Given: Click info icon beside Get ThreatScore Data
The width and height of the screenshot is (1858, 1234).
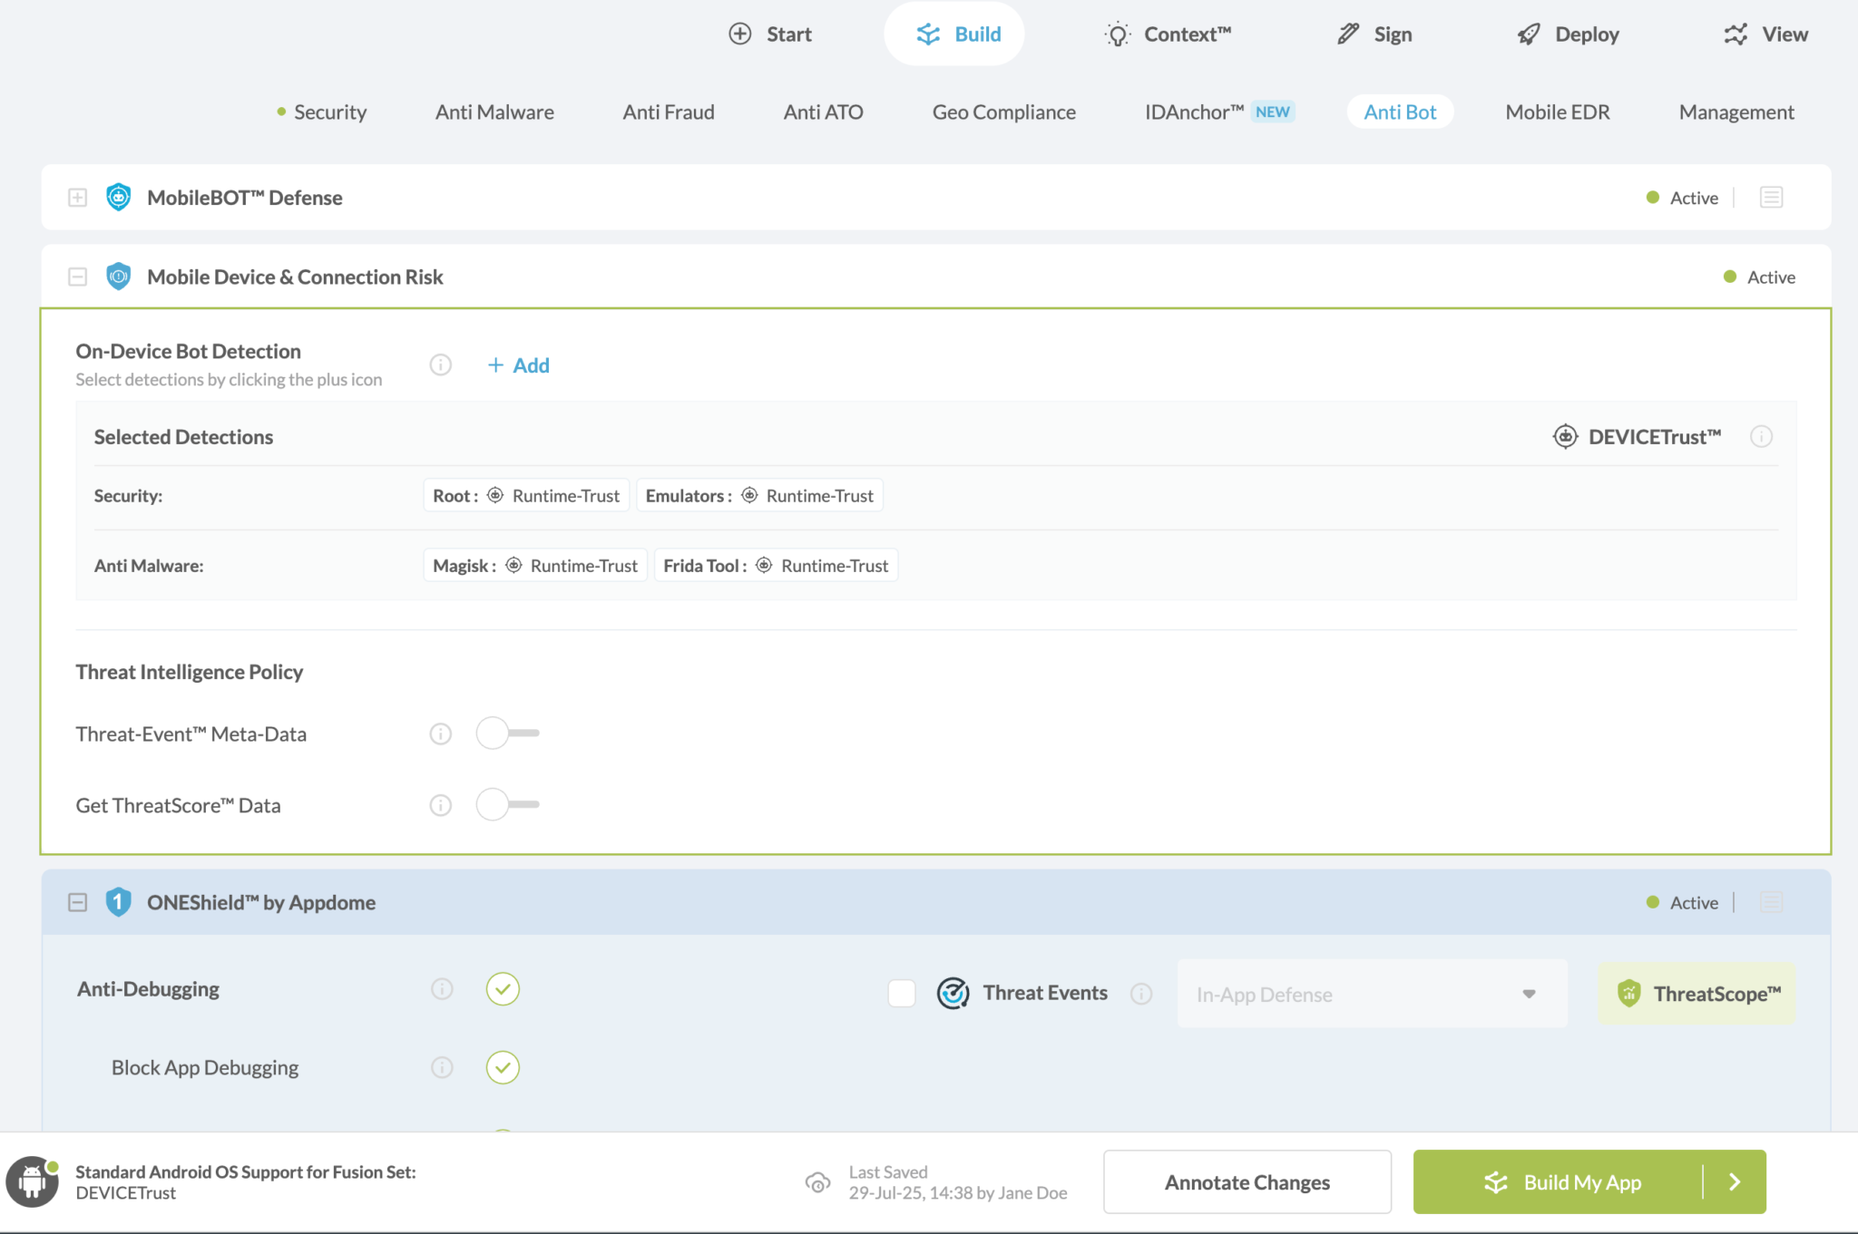Looking at the screenshot, I should [440, 805].
